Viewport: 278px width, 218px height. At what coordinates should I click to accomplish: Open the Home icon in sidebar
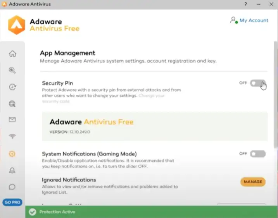(x=12, y=54)
